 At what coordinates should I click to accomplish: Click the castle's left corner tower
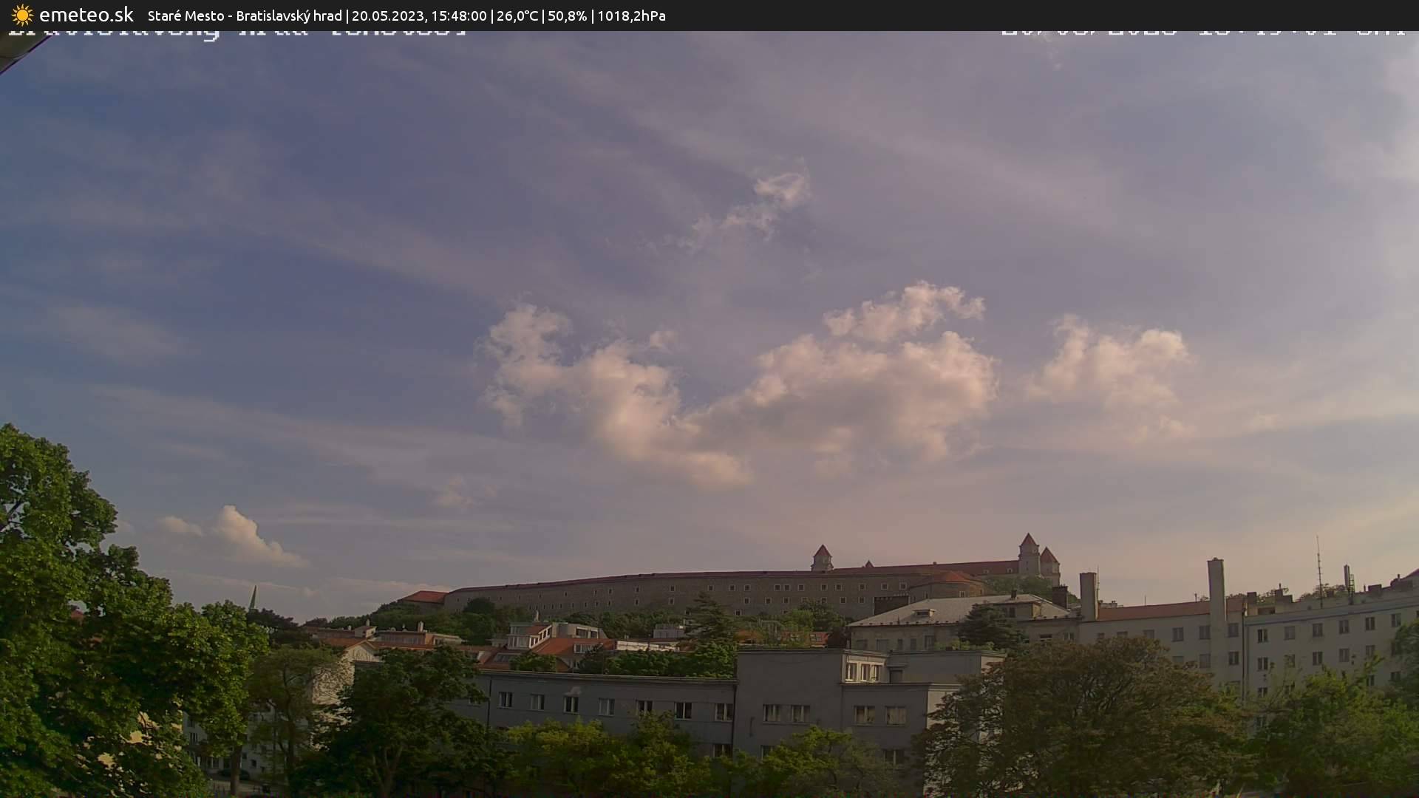(x=821, y=559)
